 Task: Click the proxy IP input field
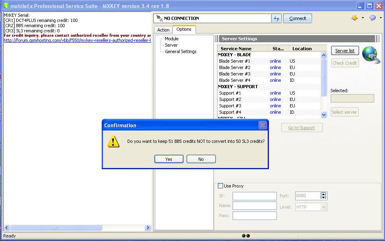pos(255,196)
